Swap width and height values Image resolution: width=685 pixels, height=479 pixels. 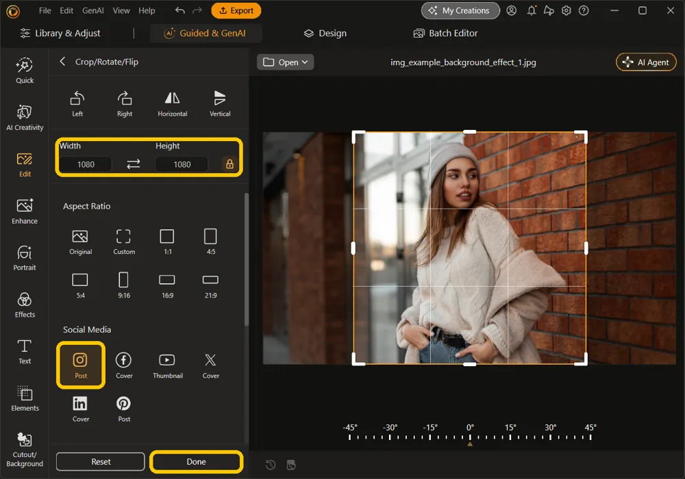tap(134, 164)
